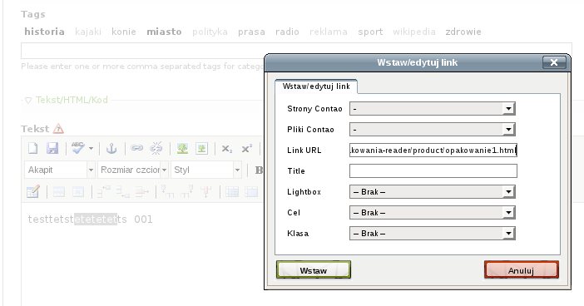Insert an anchor with the anchor icon
Viewport: 584px width, 306px height.
[111, 149]
